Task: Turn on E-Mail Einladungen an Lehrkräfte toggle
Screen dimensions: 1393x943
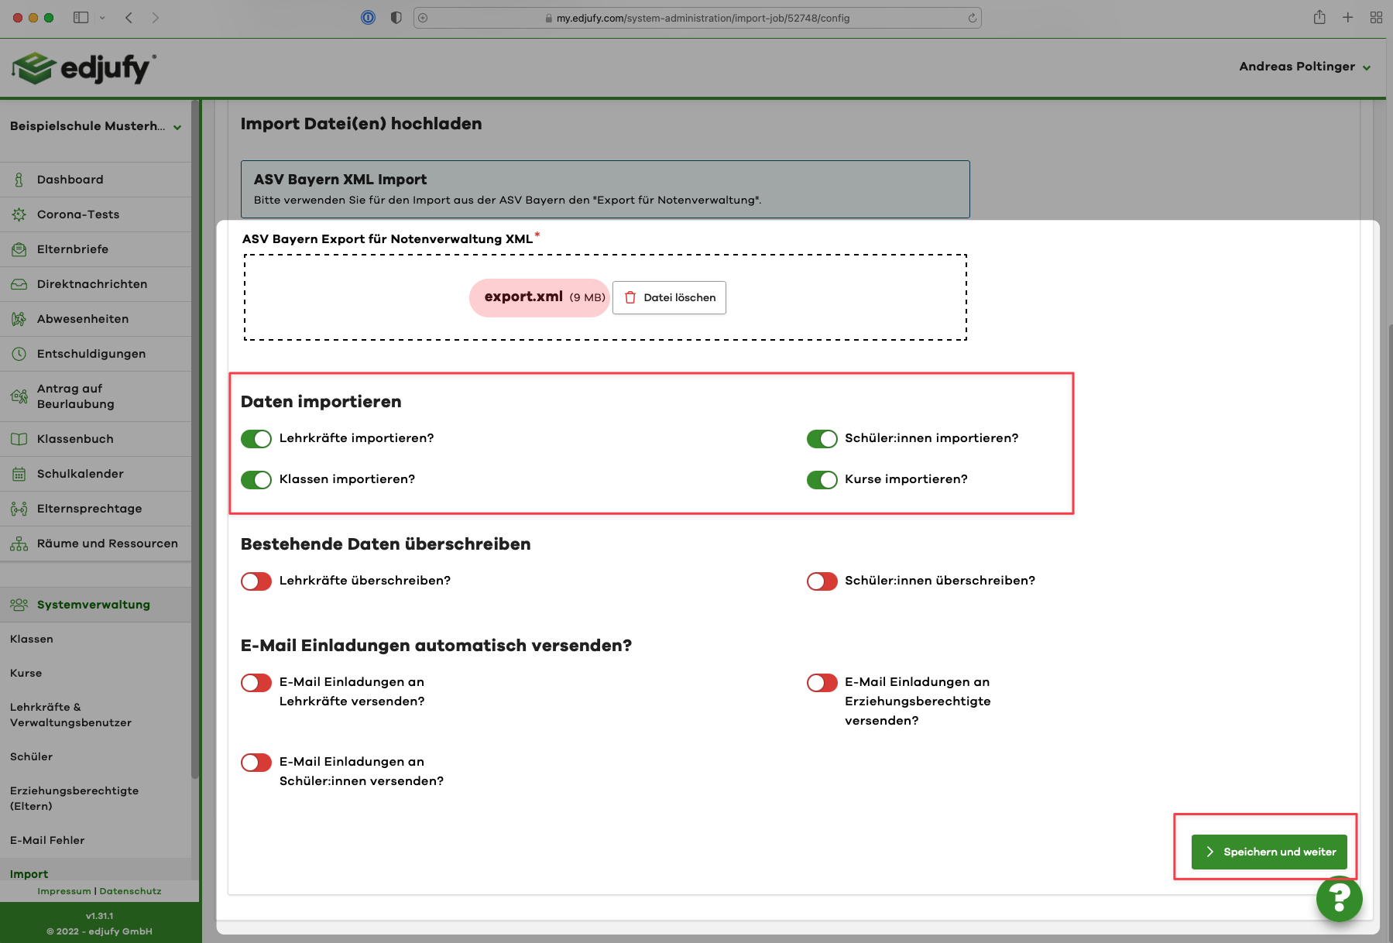Action: [256, 683]
